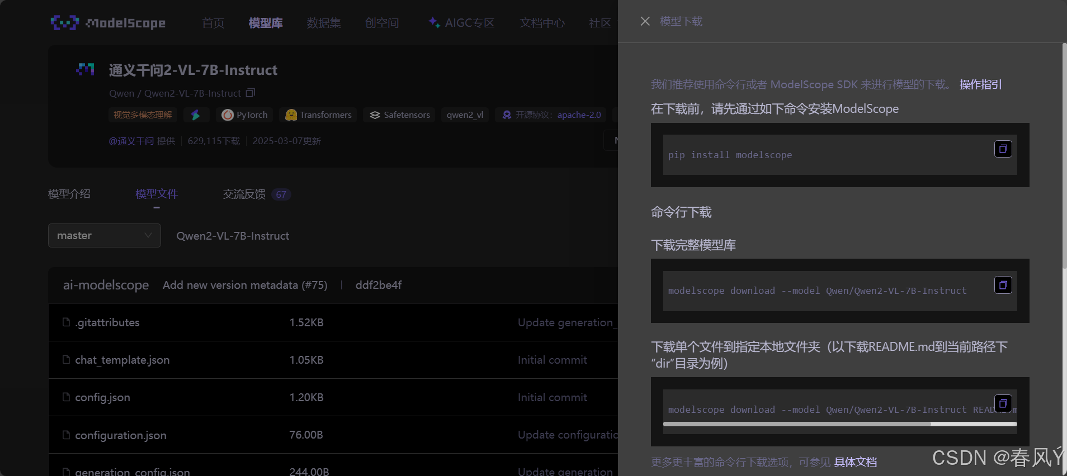
Task: Open the 社区 navigation item
Action: click(x=600, y=23)
